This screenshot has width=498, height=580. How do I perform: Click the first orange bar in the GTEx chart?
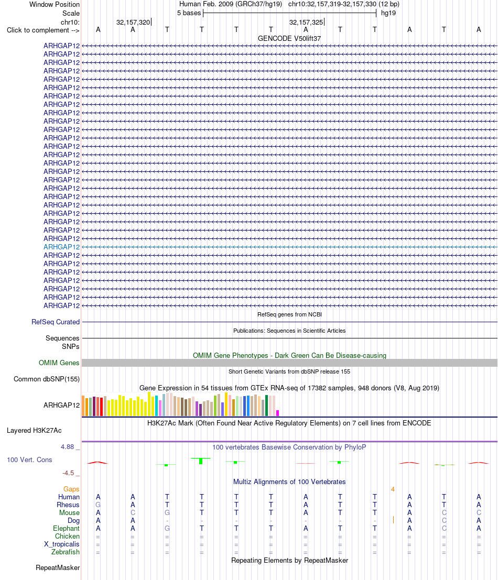coord(83,407)
